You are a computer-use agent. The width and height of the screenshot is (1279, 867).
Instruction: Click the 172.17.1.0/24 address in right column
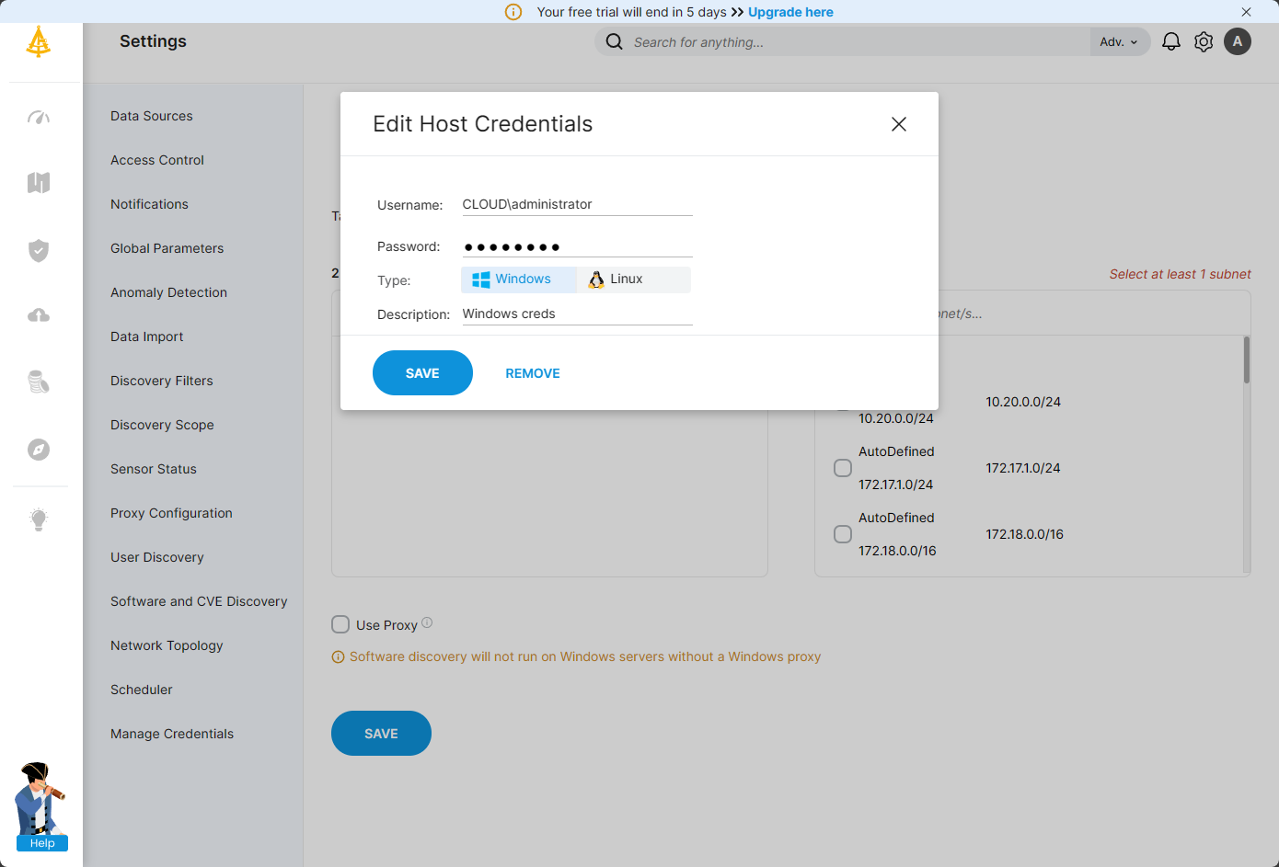pyautogui.click(x=1023, y=468)
